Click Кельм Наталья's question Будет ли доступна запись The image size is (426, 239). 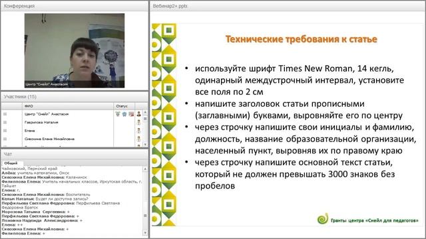[45, 199]
